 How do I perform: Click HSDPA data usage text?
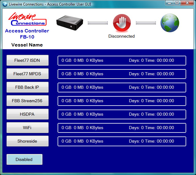tap(82, 114)
